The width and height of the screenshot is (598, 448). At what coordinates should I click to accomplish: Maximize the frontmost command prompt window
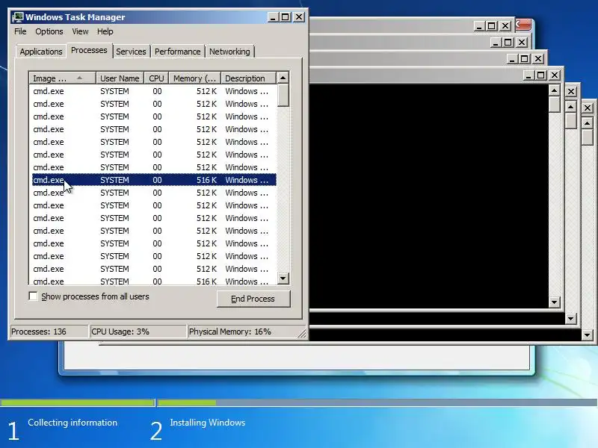(x=540, y=75)
